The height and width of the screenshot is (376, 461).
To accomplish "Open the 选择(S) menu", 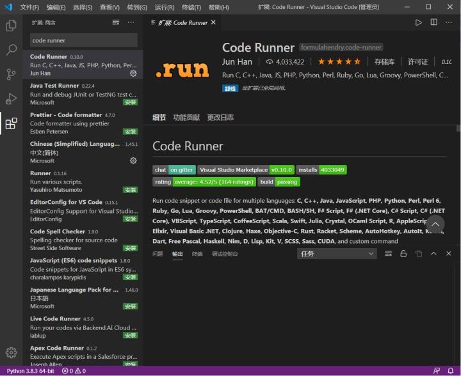I will [x=83, y=7].
